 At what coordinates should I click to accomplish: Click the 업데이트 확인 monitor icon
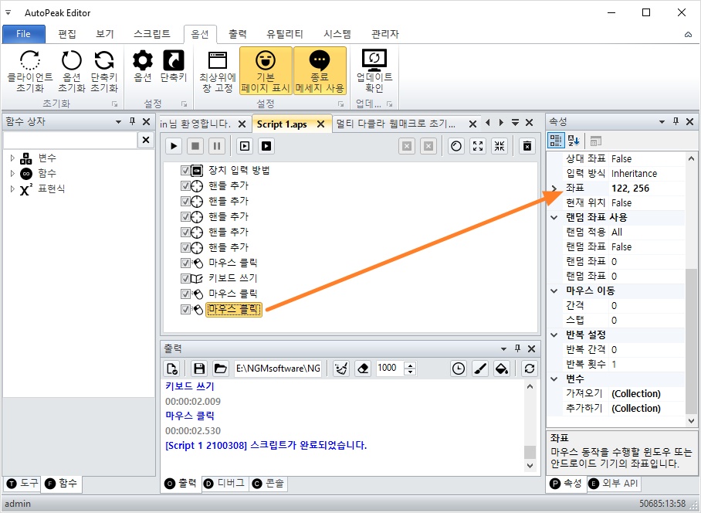tap(374, 60)
